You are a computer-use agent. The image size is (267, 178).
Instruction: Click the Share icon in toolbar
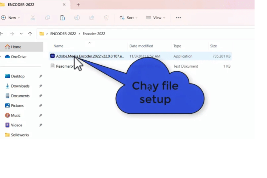coord(92,18)
